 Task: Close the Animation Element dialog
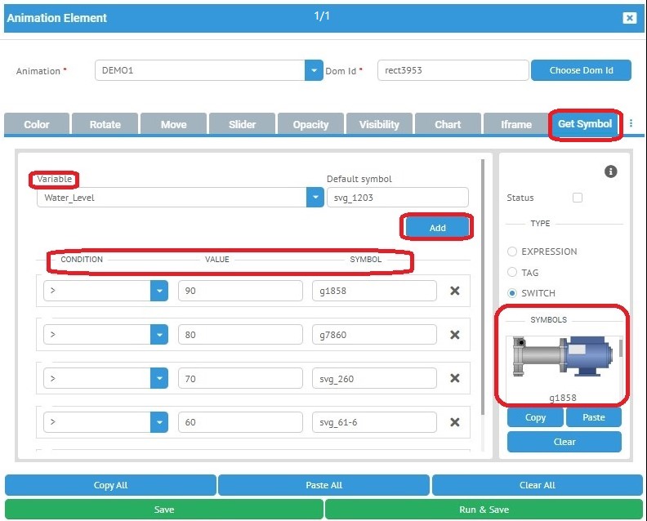(629, 18)
